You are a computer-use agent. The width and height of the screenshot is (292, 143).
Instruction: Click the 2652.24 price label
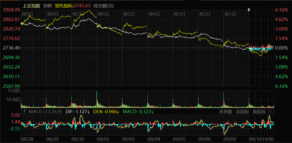tap(11, 67)
